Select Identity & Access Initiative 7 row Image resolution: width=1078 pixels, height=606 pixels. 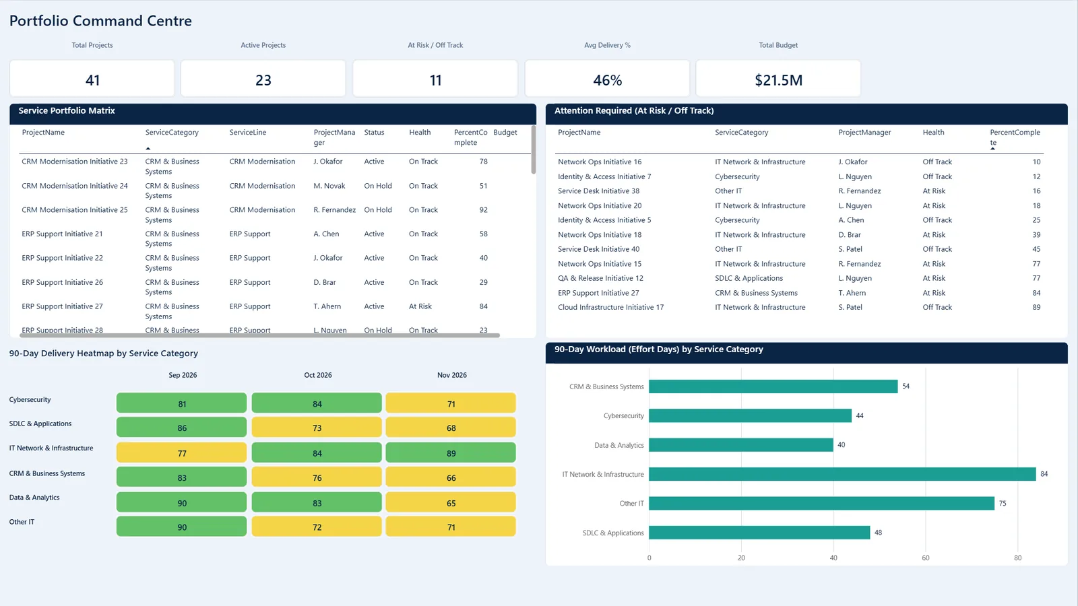tap(800, 176)
